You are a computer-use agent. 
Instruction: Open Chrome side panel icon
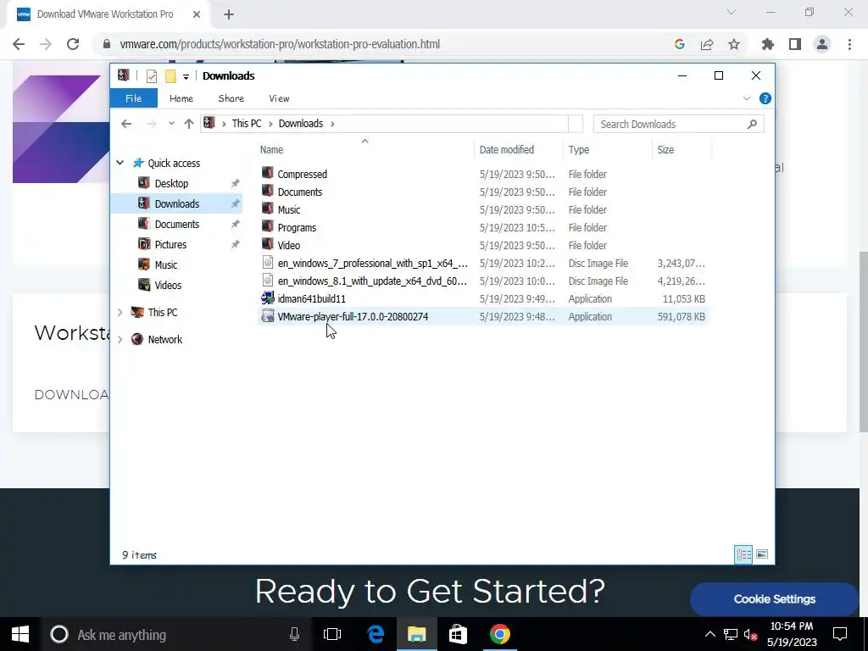[x=795, y=44]
